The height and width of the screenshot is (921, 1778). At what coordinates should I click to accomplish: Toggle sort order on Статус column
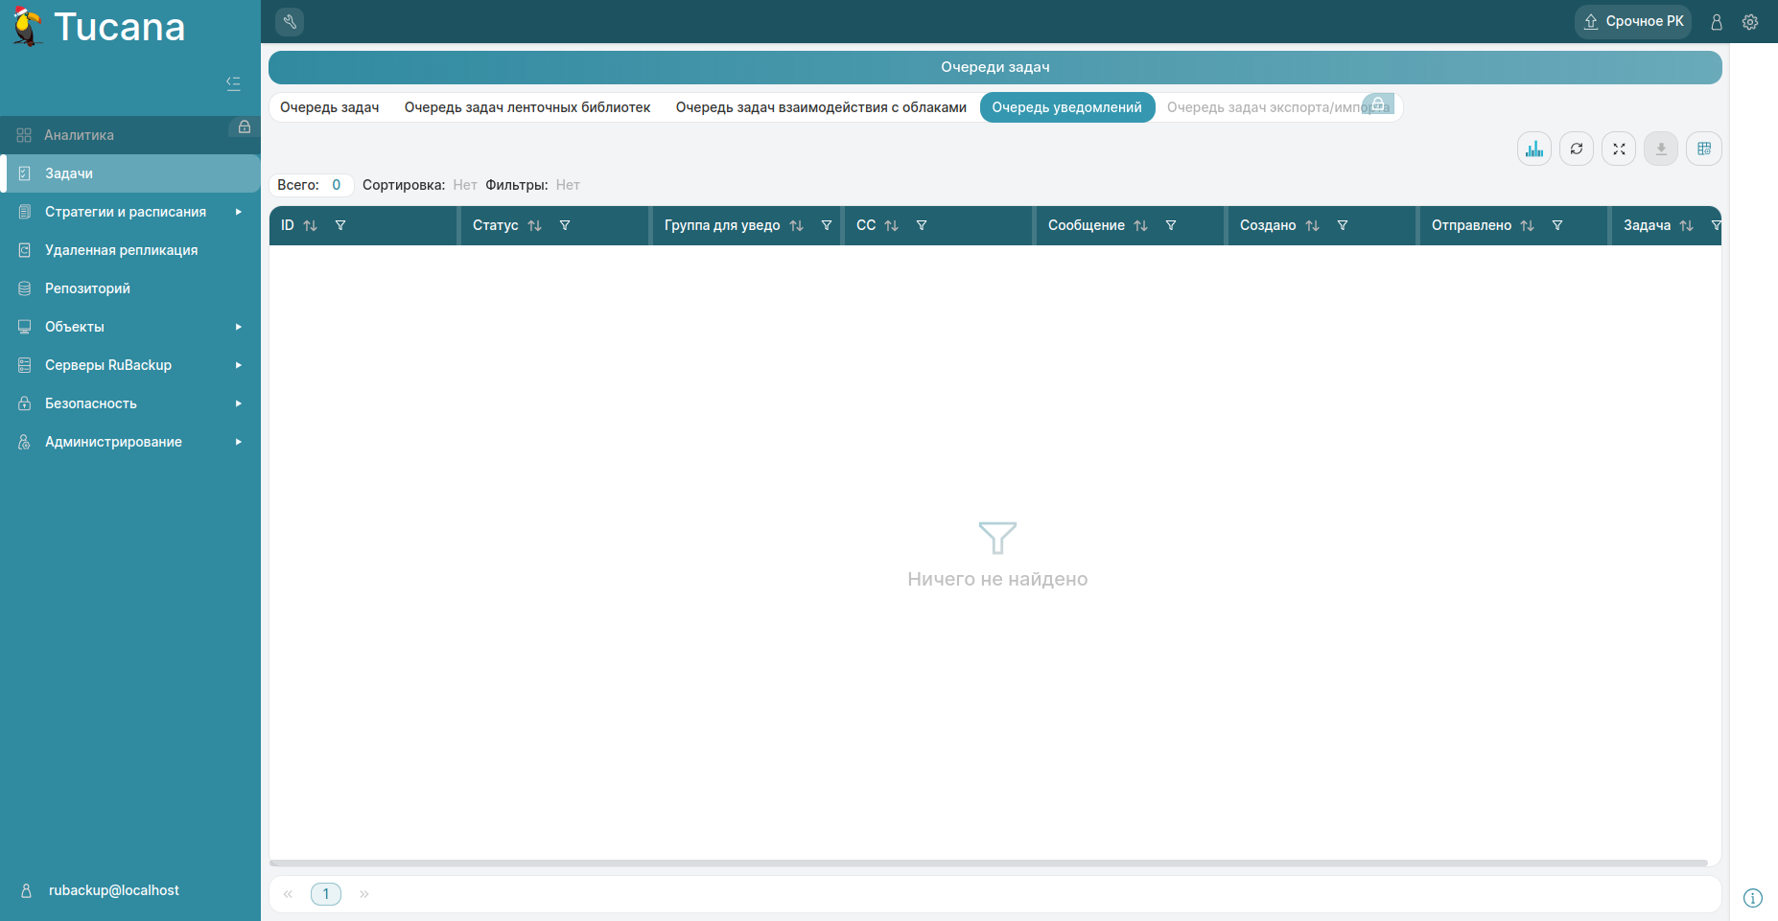535,226
